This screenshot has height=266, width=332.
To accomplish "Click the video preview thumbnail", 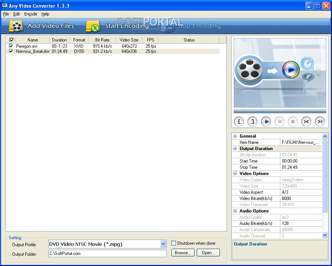I will tap(280, 73).
